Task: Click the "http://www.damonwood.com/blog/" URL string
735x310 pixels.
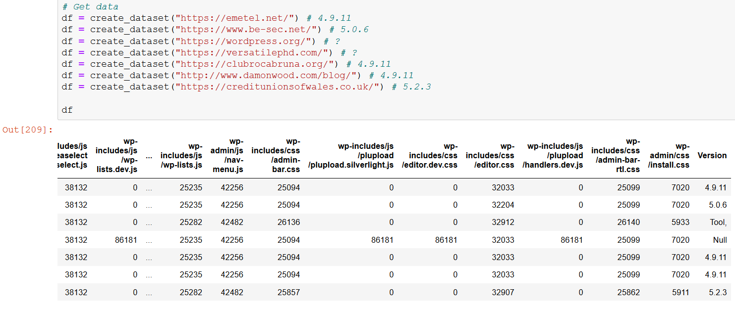Action: click(267, 75)
